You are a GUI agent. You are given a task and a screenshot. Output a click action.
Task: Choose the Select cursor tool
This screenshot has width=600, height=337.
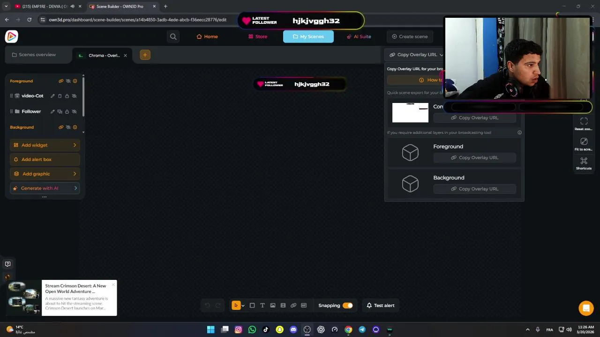(x=236, y=306)
